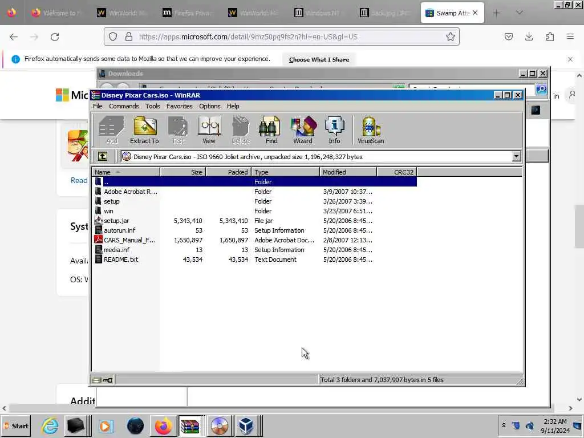Select the Adobe Acrobat R... folder
The image size is (584, 438).
tap(254, 192)
